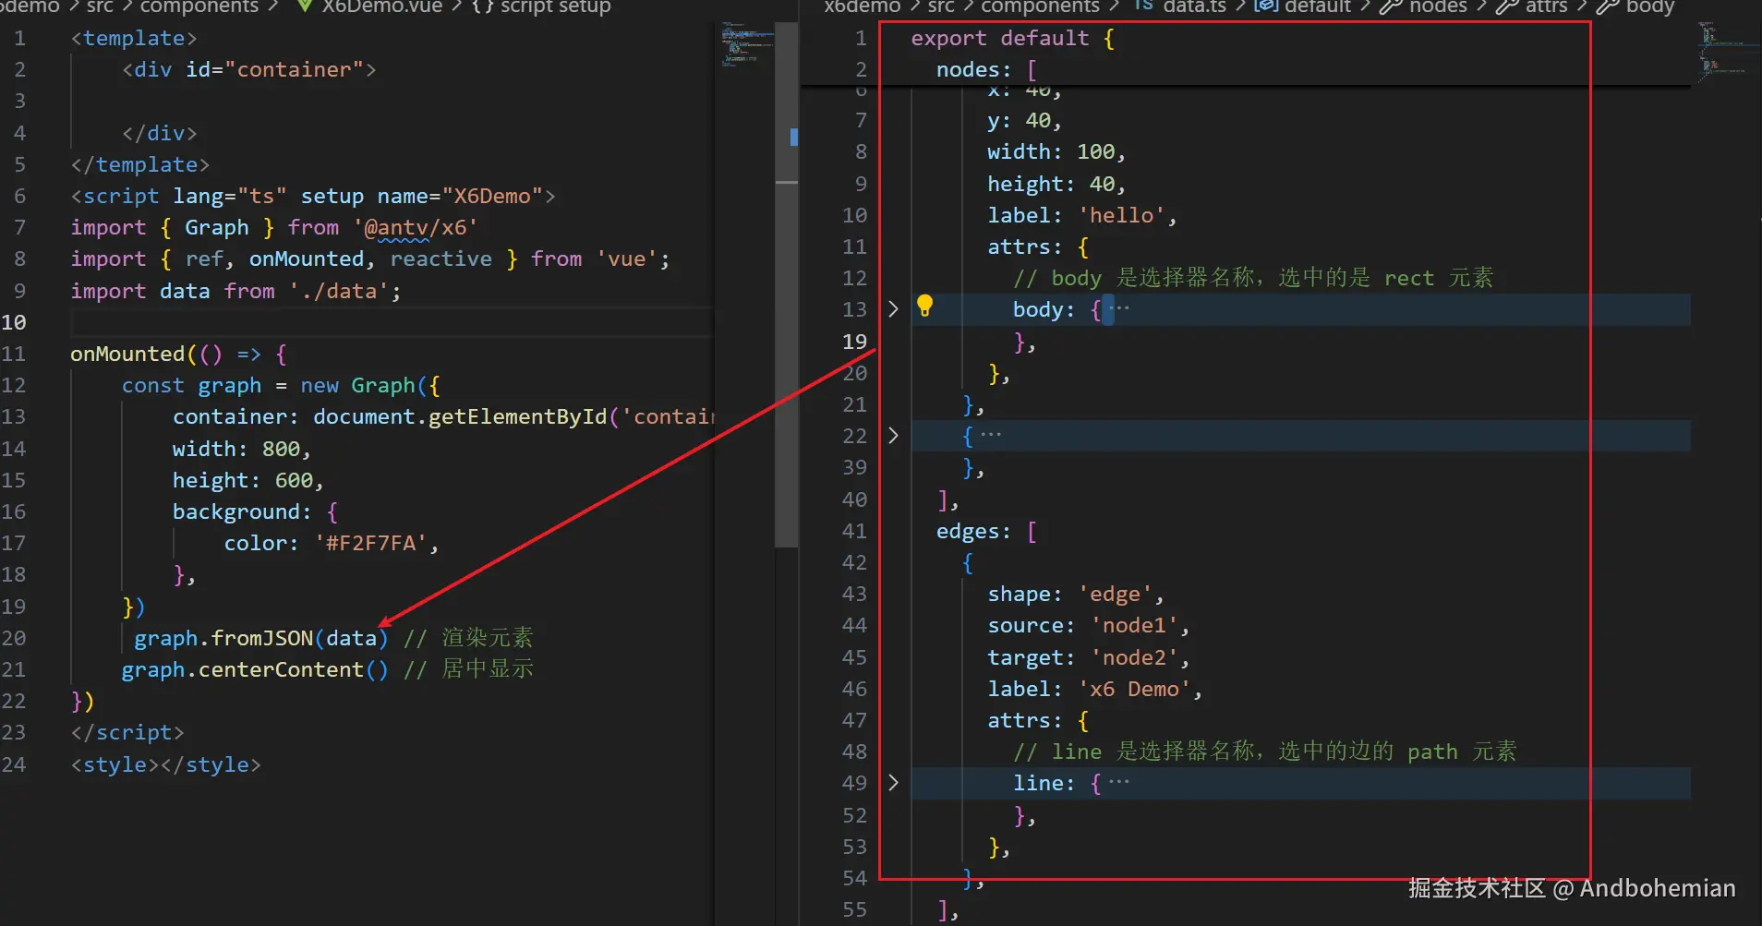The image size is (1762, 926).
Task: Click the ellipsis of collapsed line 22
Action: 991,436
